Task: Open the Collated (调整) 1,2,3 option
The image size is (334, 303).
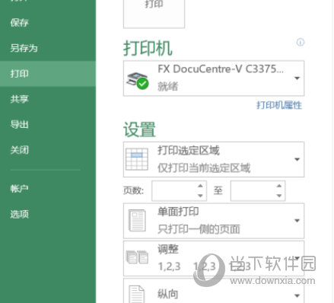Action: coord(214,258)
